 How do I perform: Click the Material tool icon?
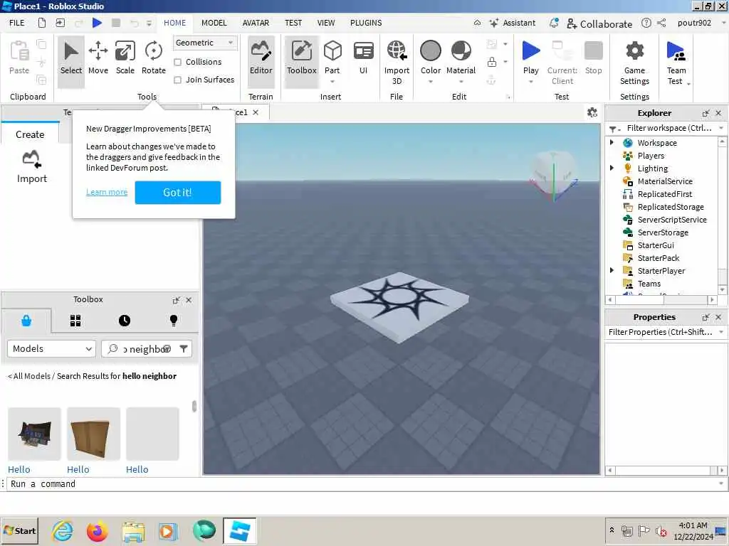tap(461, 50)
